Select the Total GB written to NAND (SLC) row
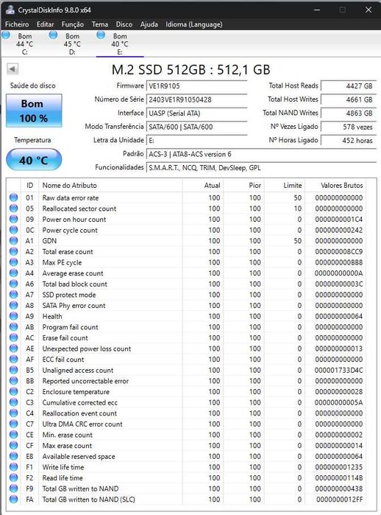381x515 pixels. [186, 500]
